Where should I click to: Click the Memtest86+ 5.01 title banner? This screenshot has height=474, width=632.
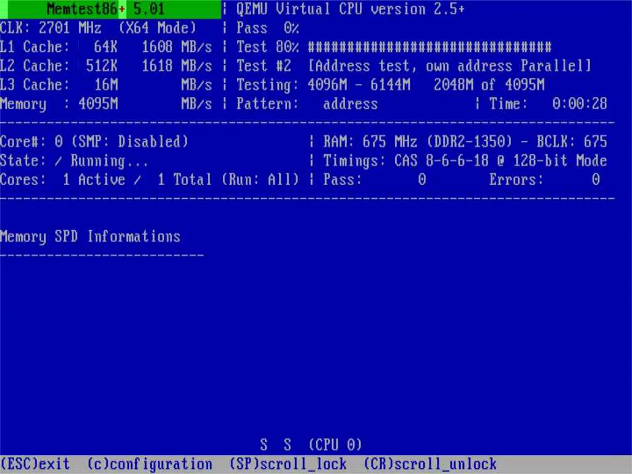110,9
